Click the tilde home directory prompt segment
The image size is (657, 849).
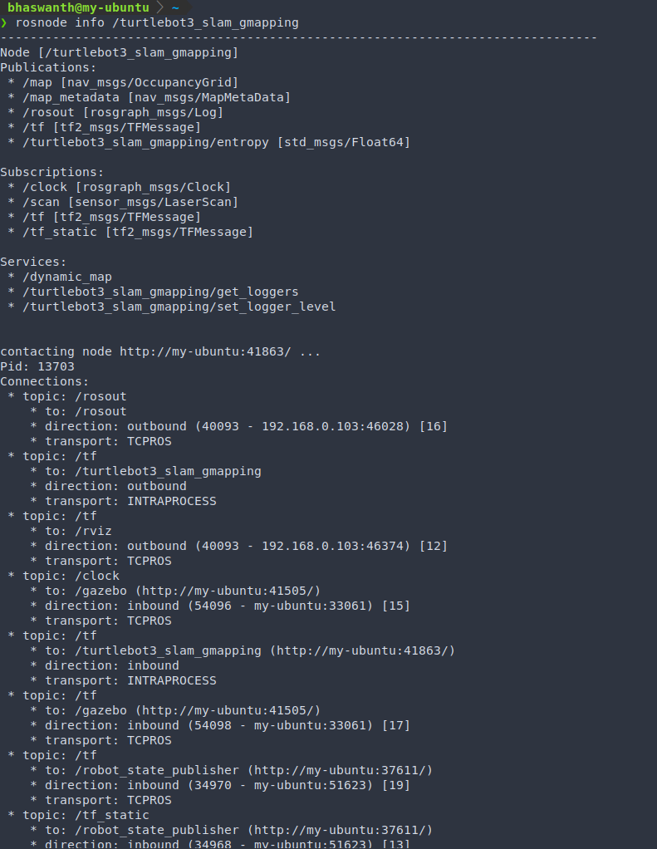tap(175, 7)
